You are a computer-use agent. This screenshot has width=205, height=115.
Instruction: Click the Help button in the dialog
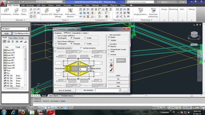118,86
